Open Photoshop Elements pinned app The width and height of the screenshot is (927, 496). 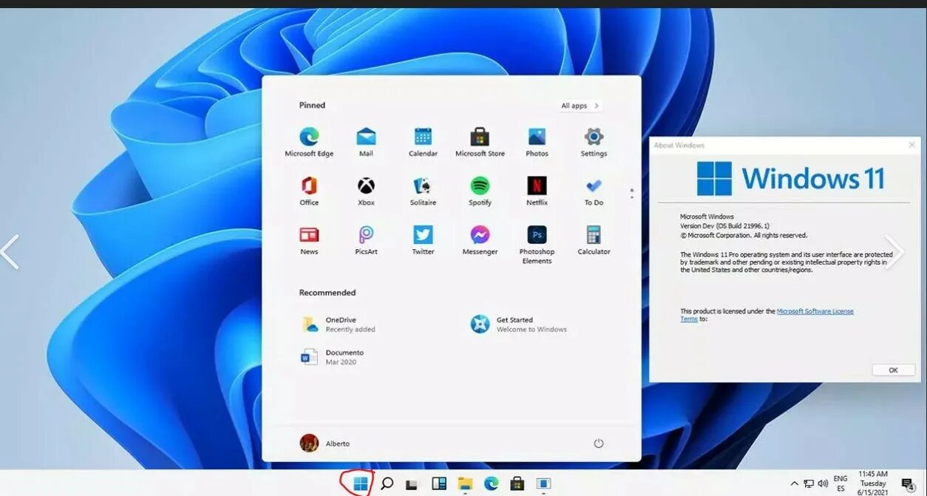tap(537, 245)
